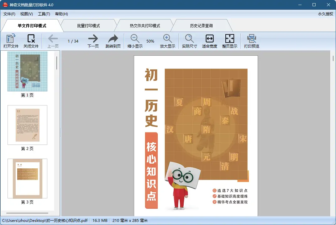Switch to the 批量打印模式 tab
This screenshot has width=336, height=225.
click(88, 25)
